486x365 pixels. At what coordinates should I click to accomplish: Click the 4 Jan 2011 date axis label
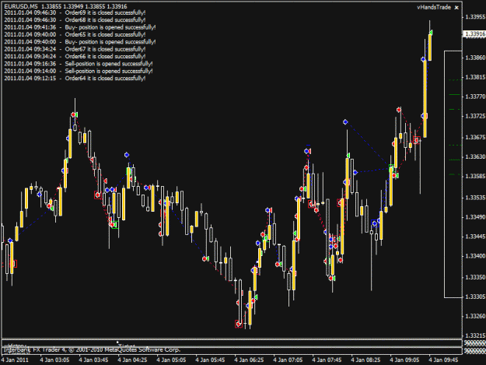[x=15, y=360]
